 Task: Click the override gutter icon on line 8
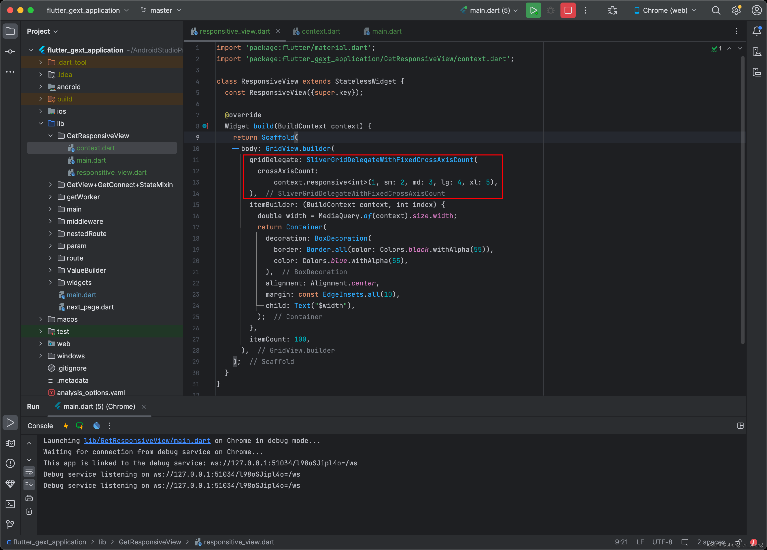205,126
